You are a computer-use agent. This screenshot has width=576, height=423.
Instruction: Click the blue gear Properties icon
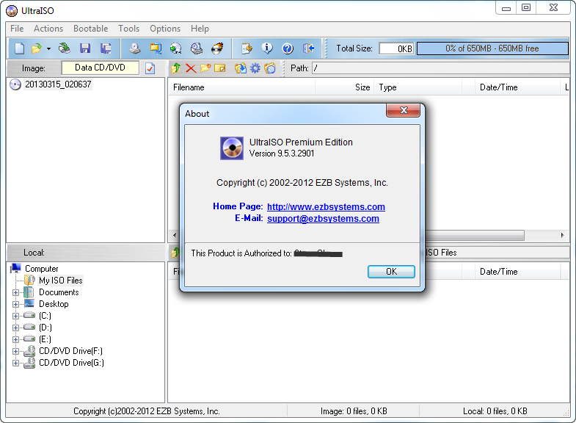click(255, 68)
